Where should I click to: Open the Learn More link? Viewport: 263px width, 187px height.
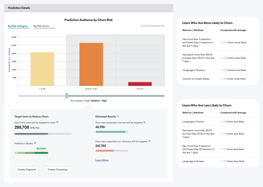pyautogui.click(x=102, y=160)
